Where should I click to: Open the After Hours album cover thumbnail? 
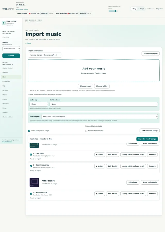click(x=34, y=182)
